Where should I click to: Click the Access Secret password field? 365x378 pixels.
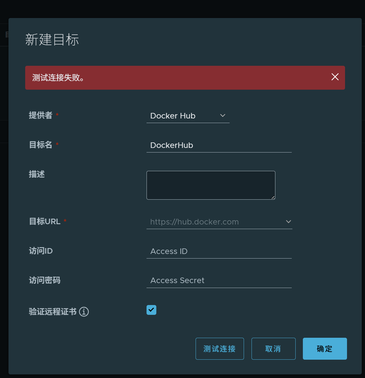[219, 280]
